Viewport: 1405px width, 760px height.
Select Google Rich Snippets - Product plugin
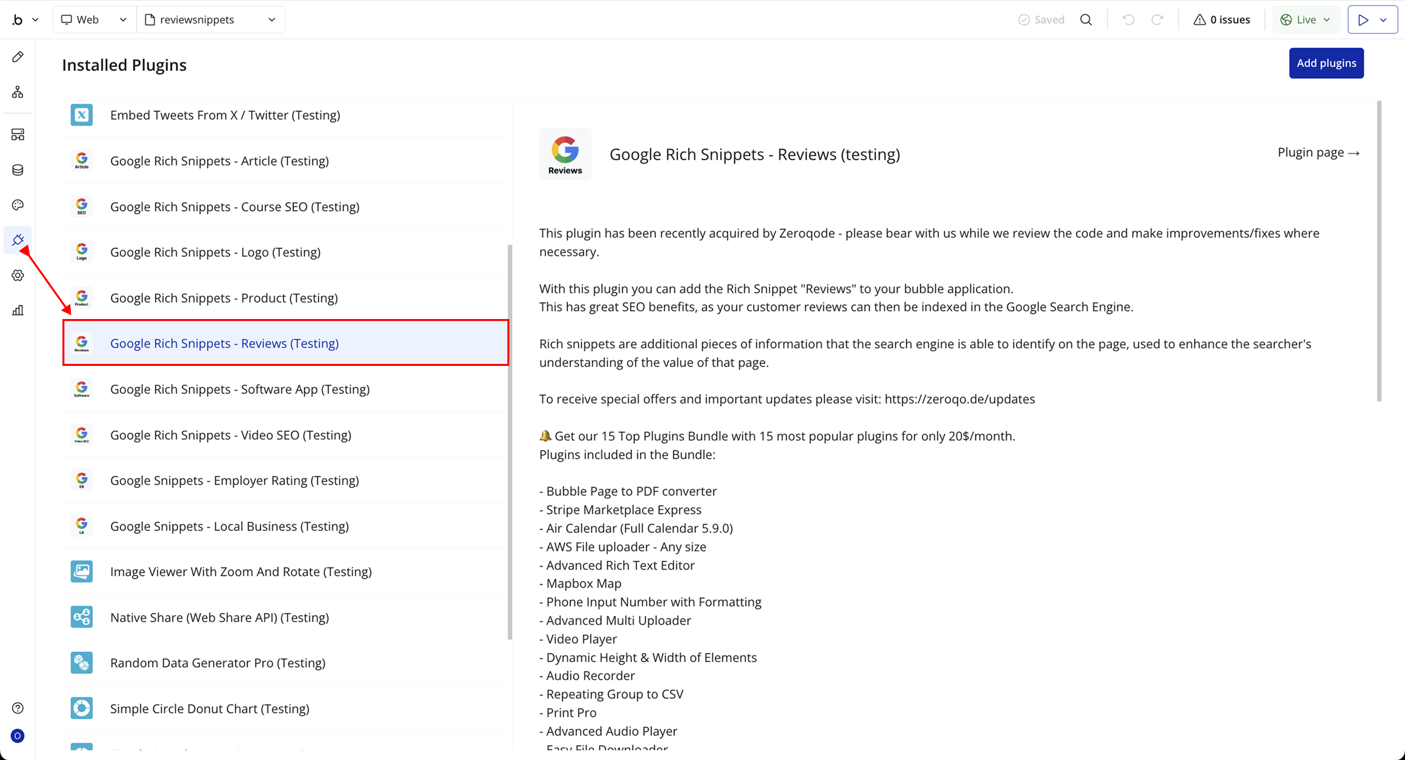pos(223,298)
